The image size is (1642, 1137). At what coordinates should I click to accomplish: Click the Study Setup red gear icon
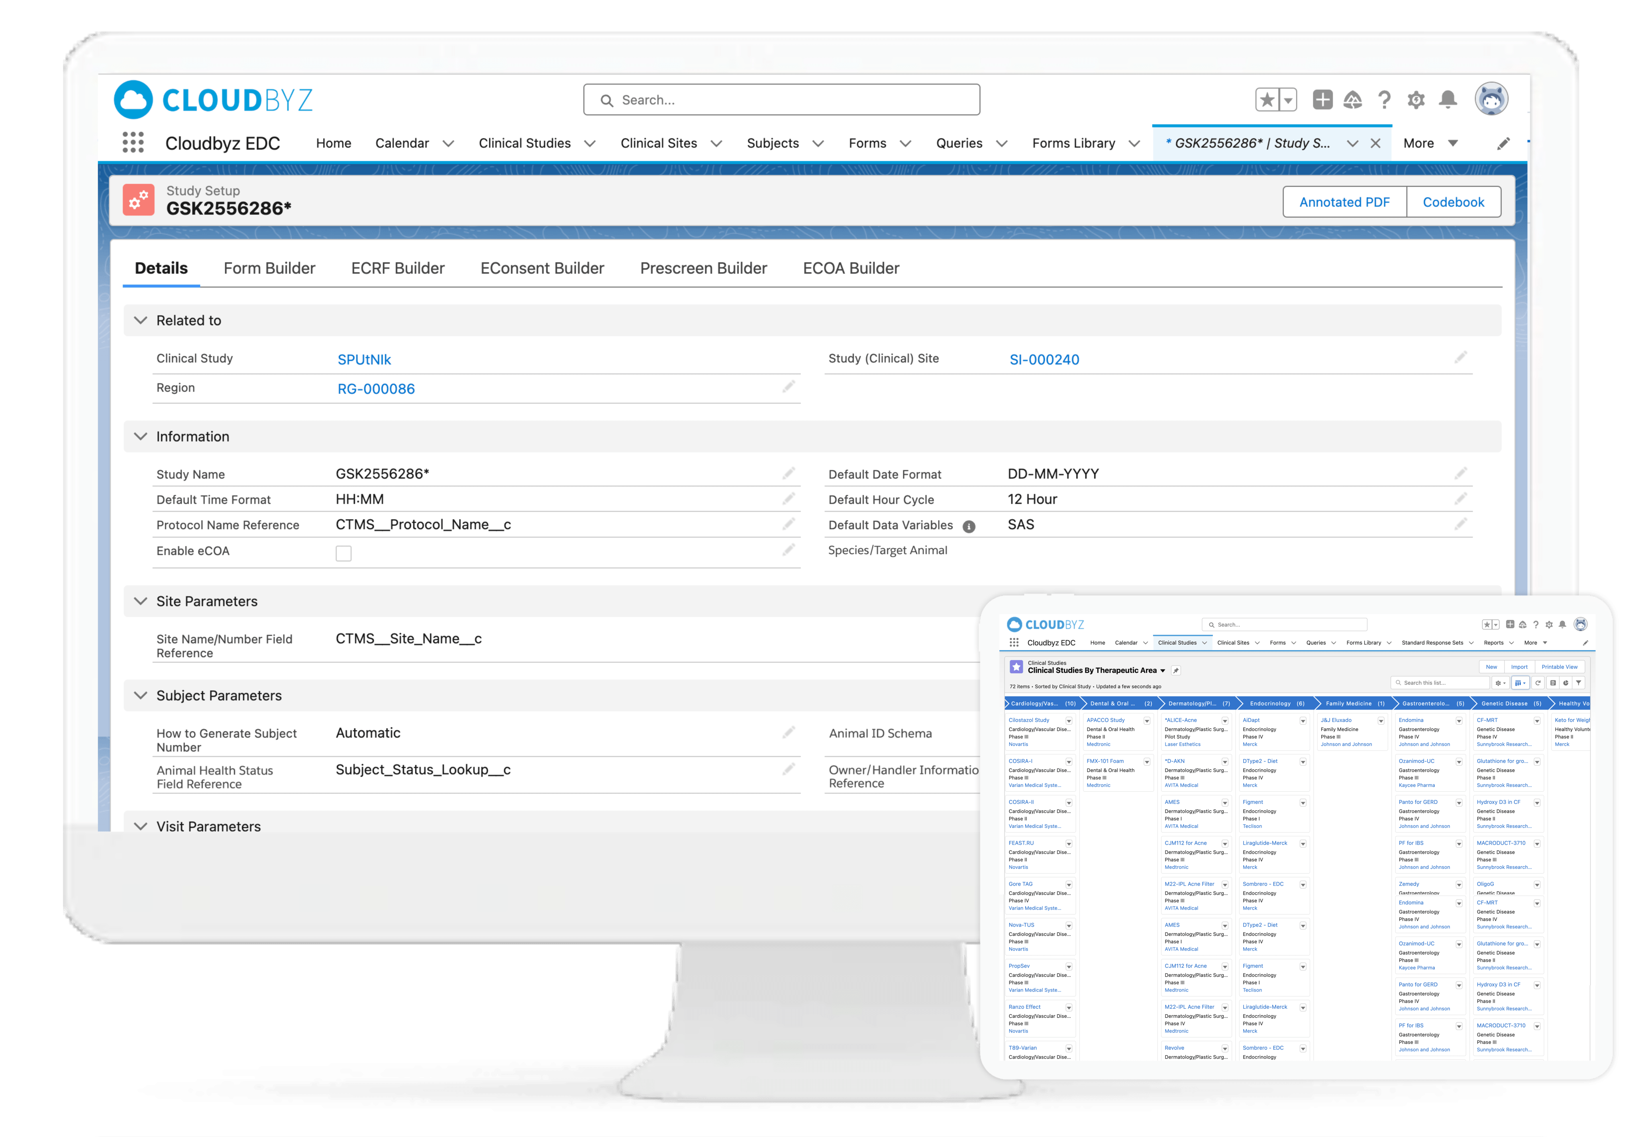(138, 200)
